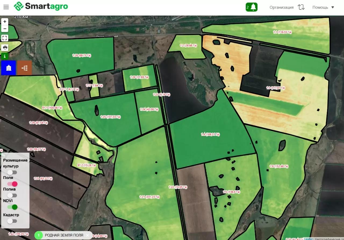Zoom out on the map
The width and height of the screenshot is (344, 240).
5,28
